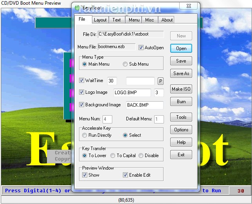Image resolution: width=252 pixels, height=204 pixels.
Task: Select the Main Menu radio option
Action: point(85,64)
